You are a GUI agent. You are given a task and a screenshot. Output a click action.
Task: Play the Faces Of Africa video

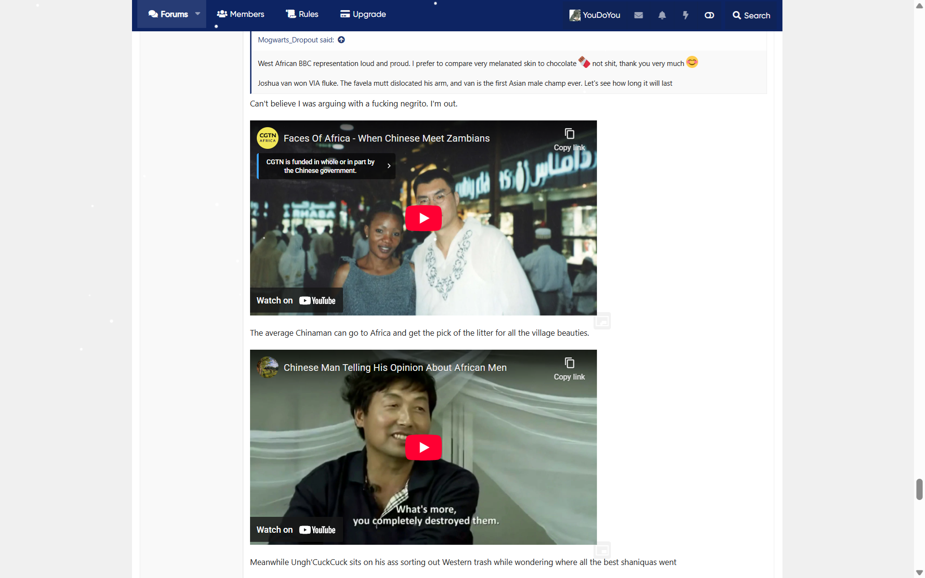pyautogui.click(x=423, y=218)
